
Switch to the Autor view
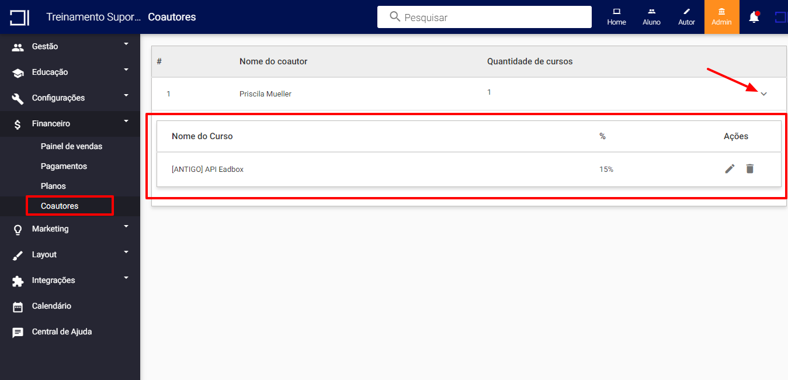click(x=686, y=17)
